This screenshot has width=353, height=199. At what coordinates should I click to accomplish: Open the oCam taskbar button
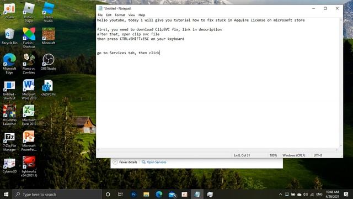(x=184, y=194)
